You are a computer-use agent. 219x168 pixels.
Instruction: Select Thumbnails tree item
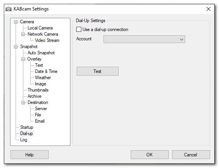[x=38, y=90]
